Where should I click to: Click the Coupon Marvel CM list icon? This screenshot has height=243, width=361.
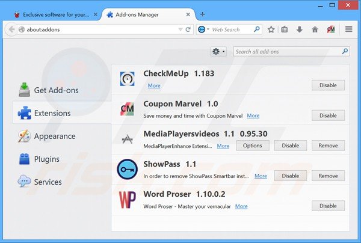tap(127, 109)
